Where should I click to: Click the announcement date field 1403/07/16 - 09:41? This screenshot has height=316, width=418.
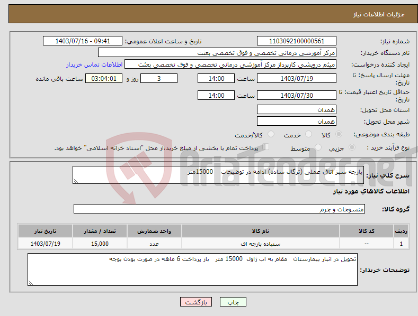(x=83, y=41)
